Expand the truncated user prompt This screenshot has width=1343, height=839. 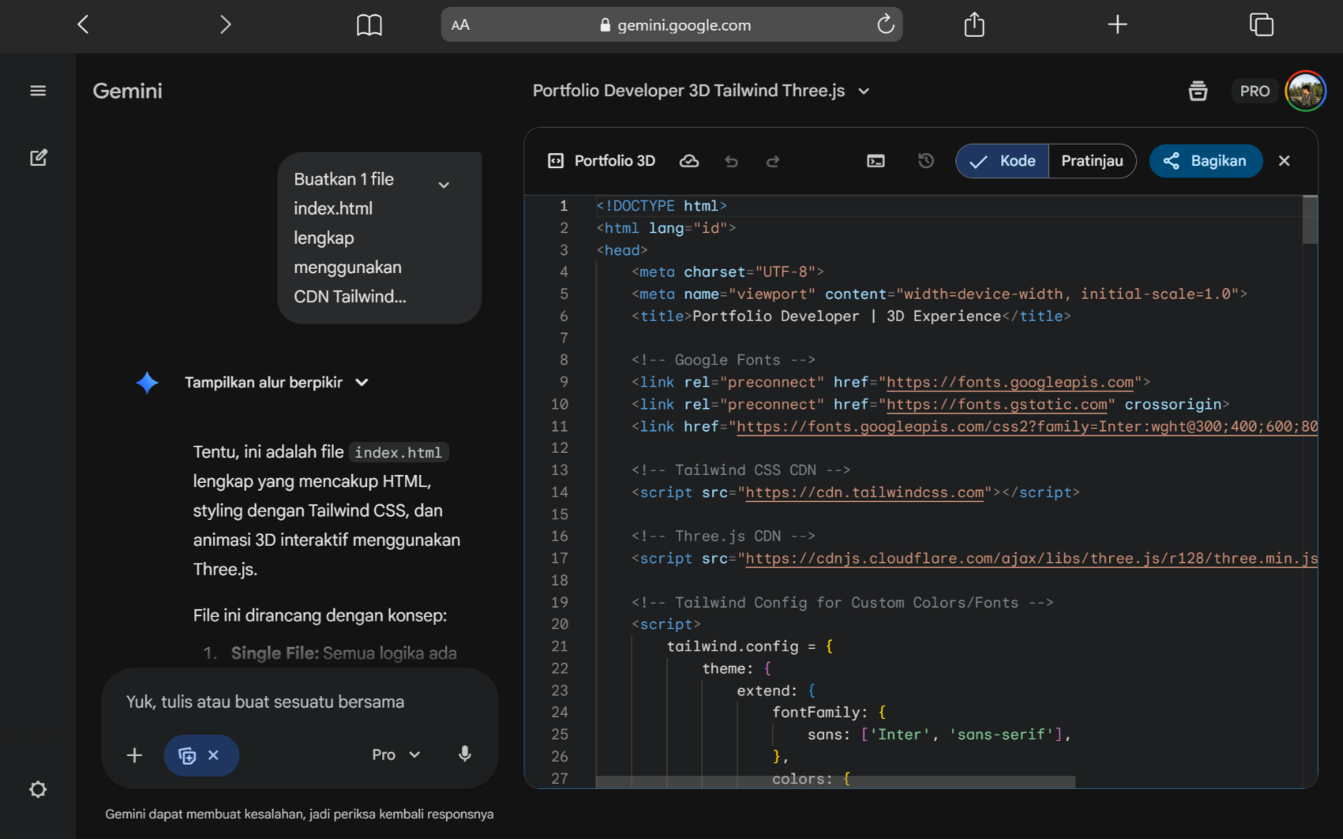click(443, 185)
